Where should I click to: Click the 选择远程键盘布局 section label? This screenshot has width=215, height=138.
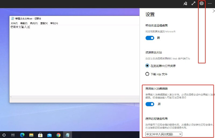(156, 119)
